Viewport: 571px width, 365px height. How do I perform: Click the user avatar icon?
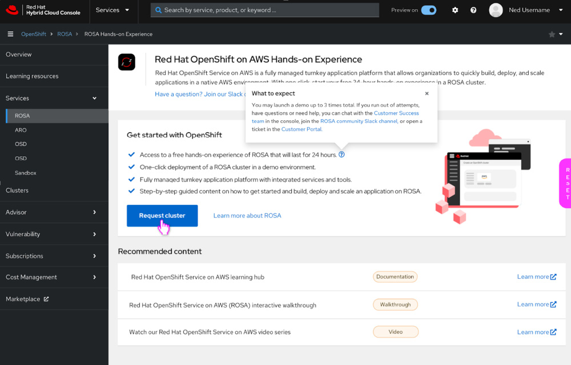(x=496, y=10)
